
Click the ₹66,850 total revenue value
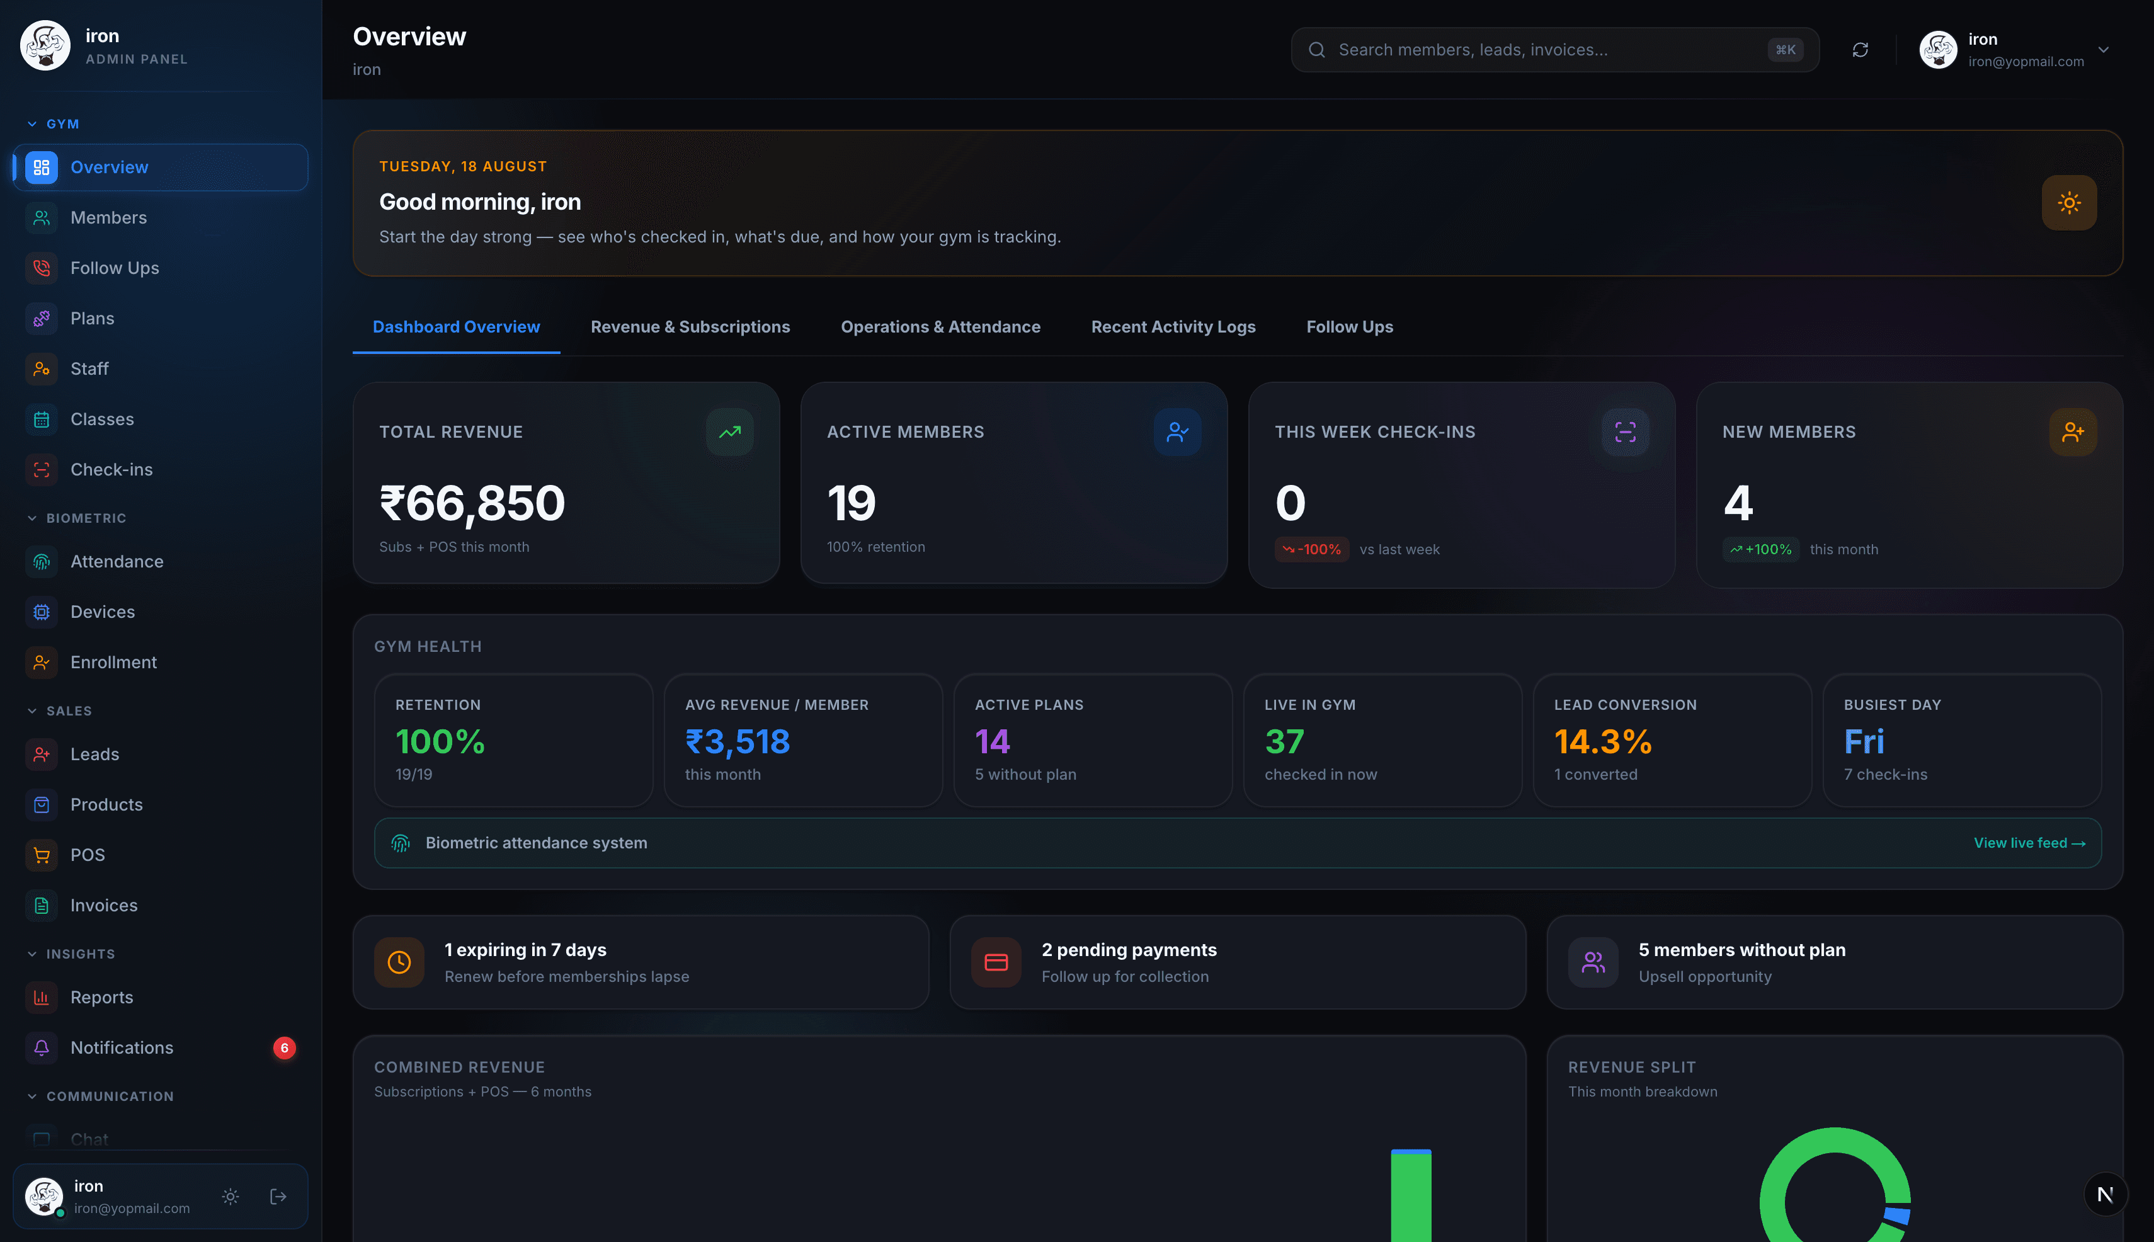tap(472, 503)
